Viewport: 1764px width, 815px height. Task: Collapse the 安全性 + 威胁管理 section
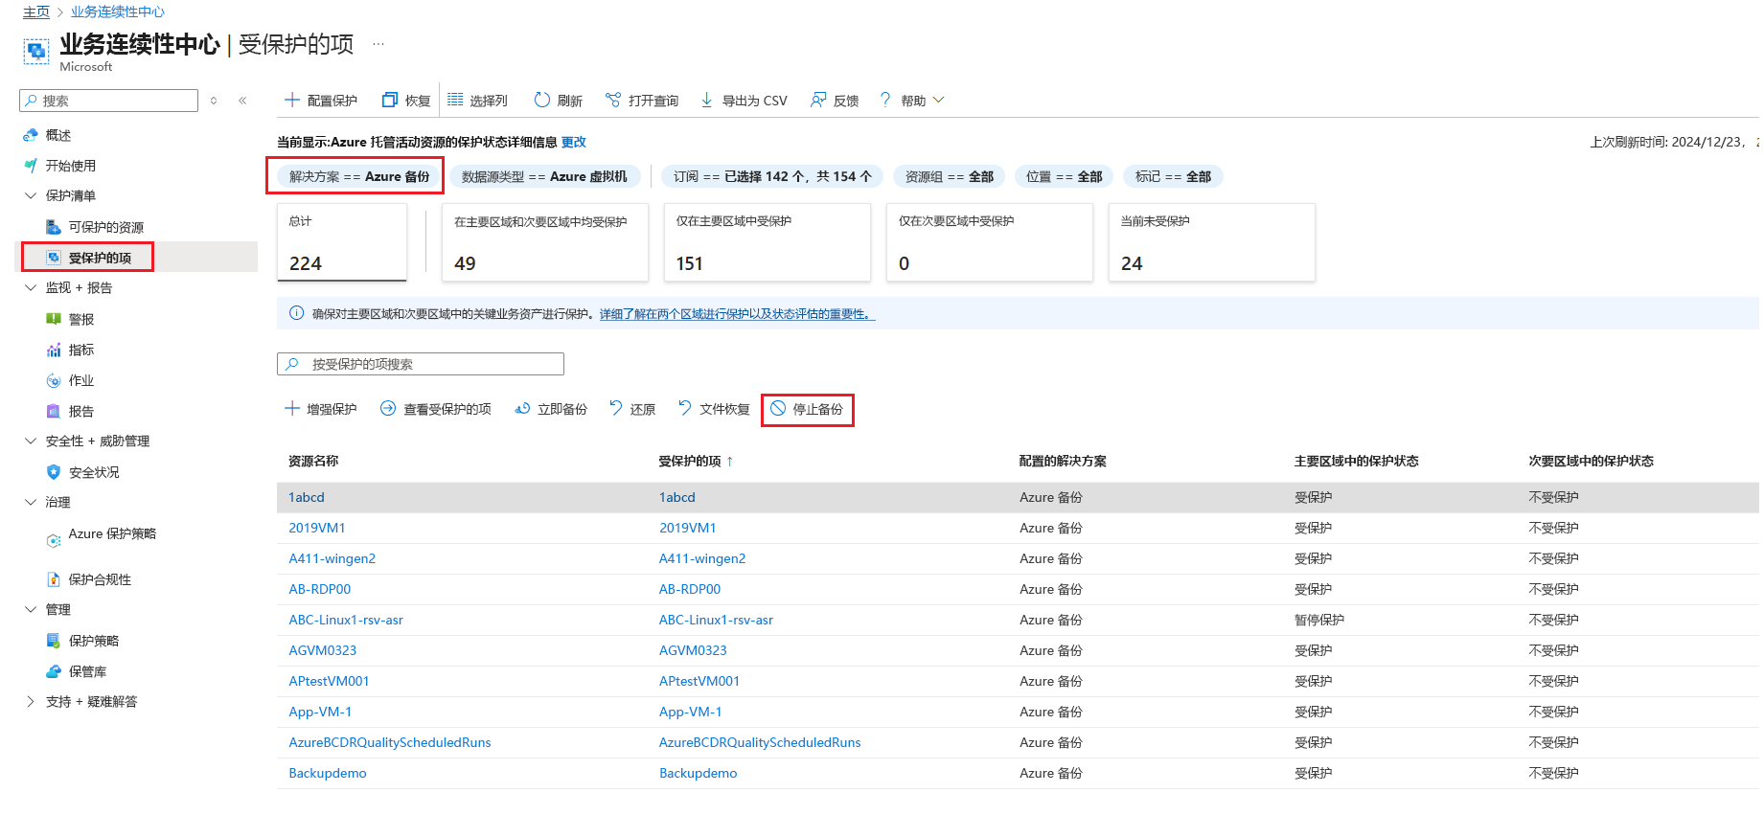tap(31, 441)
